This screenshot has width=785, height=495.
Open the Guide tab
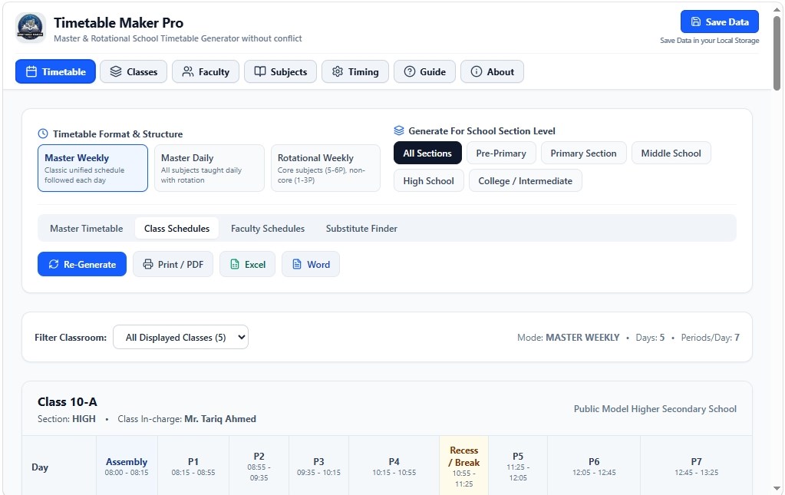(x=424, y=71)
